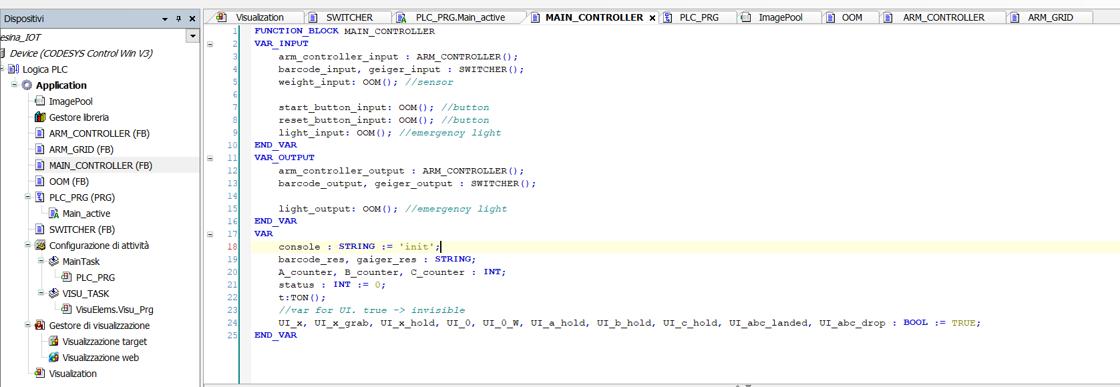
Task: Select the ImagePool tree item
Action: point(71,101)
